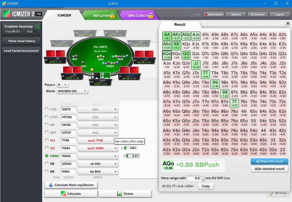Screen dimensions: 292x202
Task: Click the 10964 chip stack on table
Action: 110,64
